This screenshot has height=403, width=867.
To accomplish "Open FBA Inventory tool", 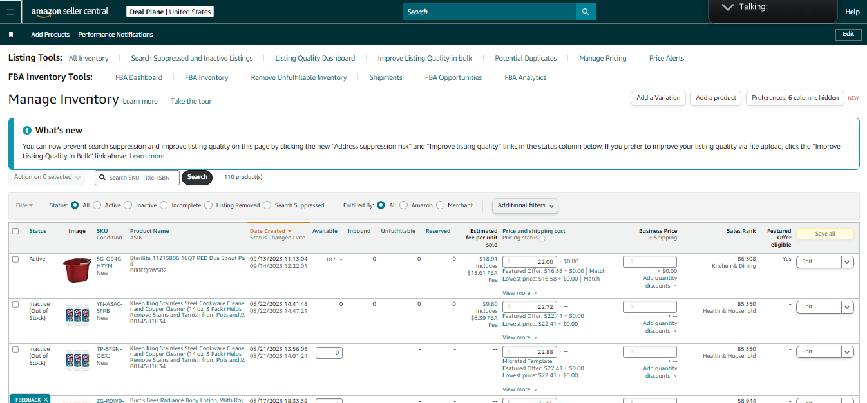I will coord(207,77).
